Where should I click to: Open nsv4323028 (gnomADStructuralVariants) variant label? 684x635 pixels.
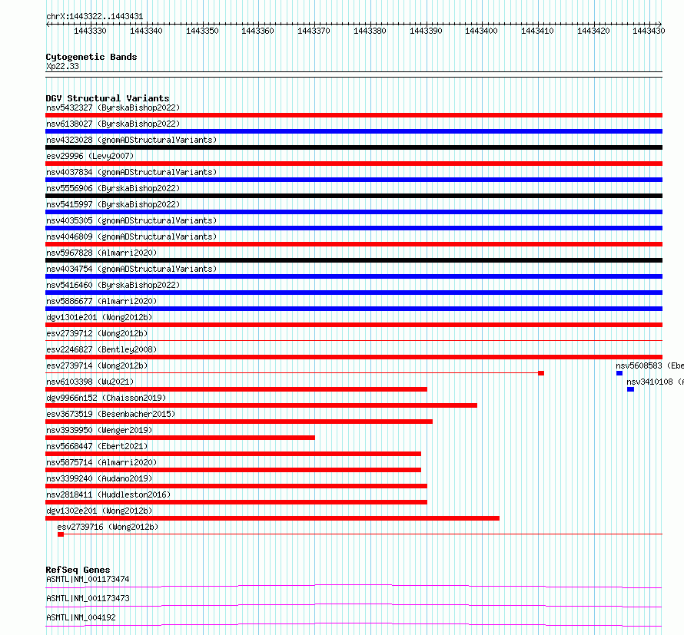[x=131, y=140]
